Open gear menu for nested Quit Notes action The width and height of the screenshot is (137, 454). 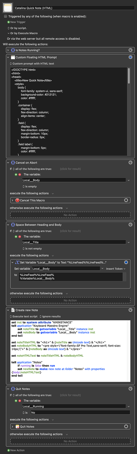[126, 426]
